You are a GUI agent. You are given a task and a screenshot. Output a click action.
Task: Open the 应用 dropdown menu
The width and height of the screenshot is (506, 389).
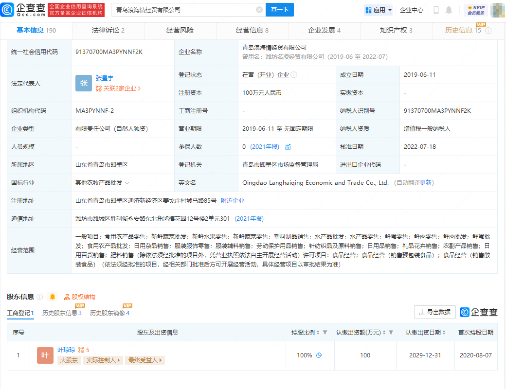pyautogui.click(x=378, y=10)
